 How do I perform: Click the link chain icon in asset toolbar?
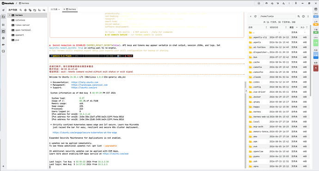pos(30,10)
